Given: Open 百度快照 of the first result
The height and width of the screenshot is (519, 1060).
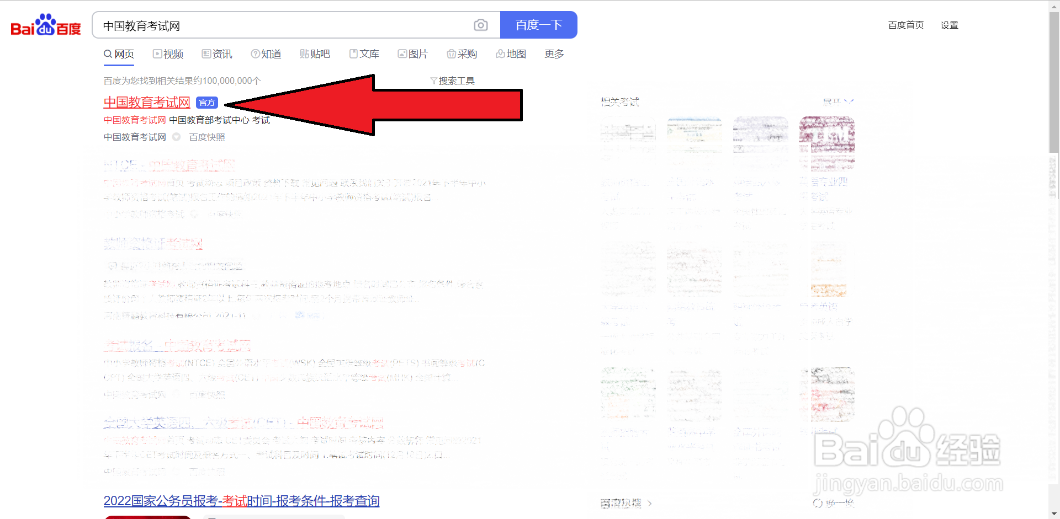Looking at the screenshot, I should 207,137.
